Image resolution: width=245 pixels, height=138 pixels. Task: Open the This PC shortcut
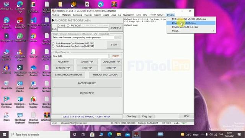tap(7, 55)
